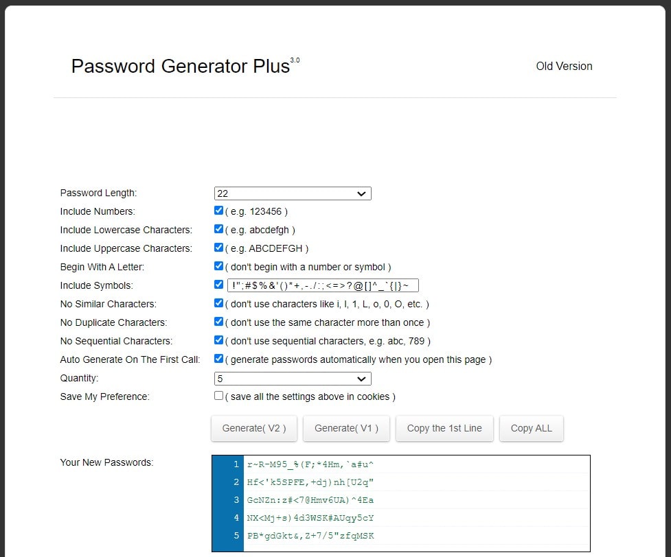Uncheck the Include Numbers checkbox
The image size is (671, 557).
[218, 211]
